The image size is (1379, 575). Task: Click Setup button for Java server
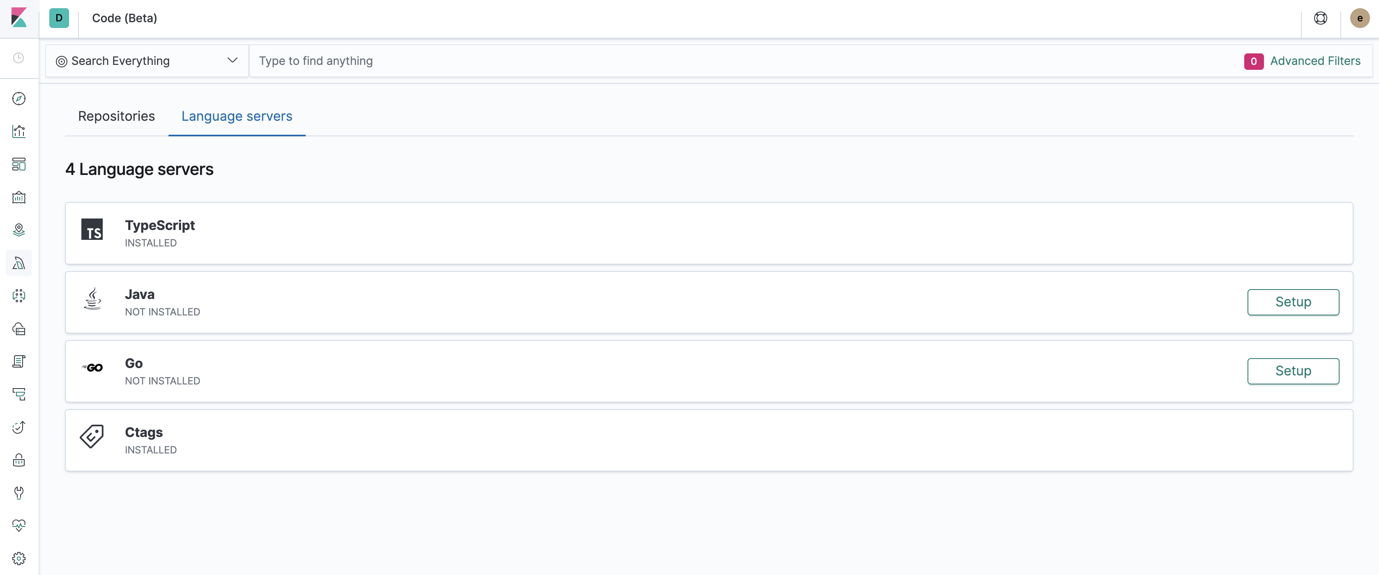(1293, 301)
